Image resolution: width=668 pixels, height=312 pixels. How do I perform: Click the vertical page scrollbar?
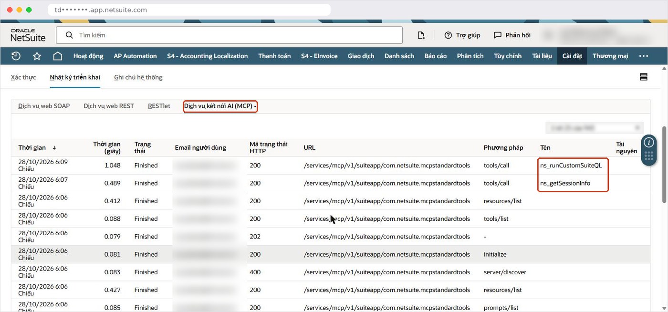pyautogui.click(x=664, y=164)
